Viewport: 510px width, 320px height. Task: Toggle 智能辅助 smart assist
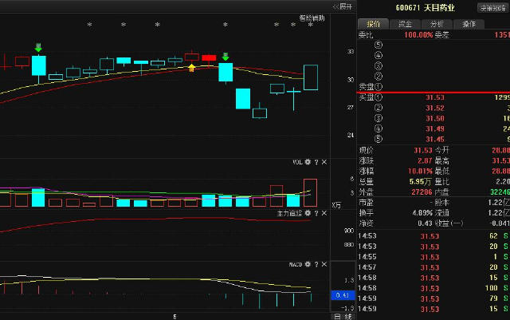tap(312, 18)
